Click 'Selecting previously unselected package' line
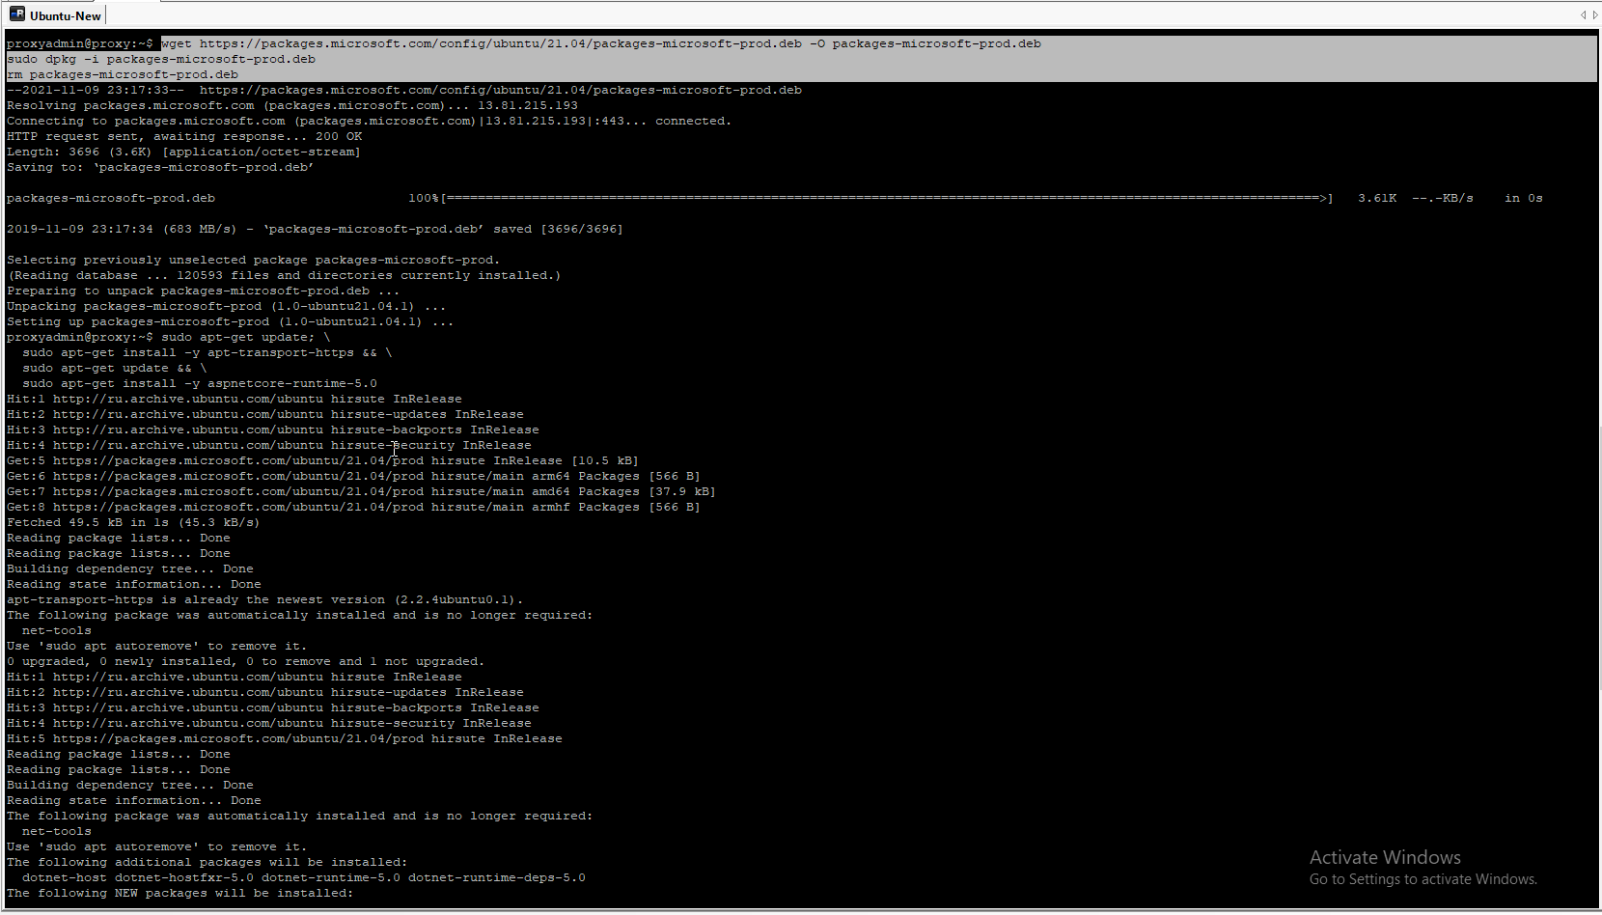Screen dimensions: 1602x915 click(254, 260)
